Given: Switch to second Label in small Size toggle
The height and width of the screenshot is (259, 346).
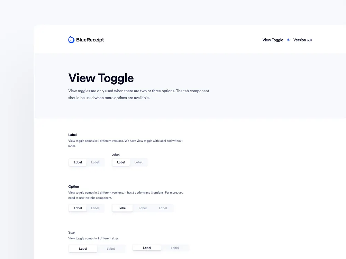Looking at the screenshot, I should pyautogui.click(x=175, y=248).
